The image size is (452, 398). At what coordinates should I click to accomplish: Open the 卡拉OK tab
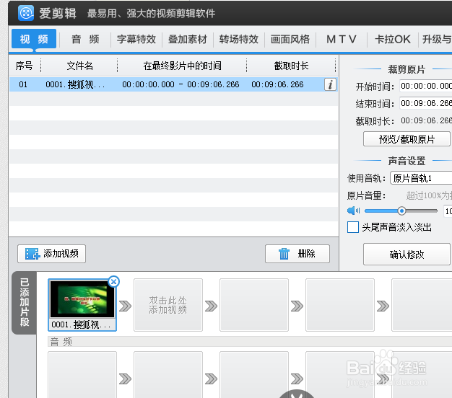tap(393, 39)
